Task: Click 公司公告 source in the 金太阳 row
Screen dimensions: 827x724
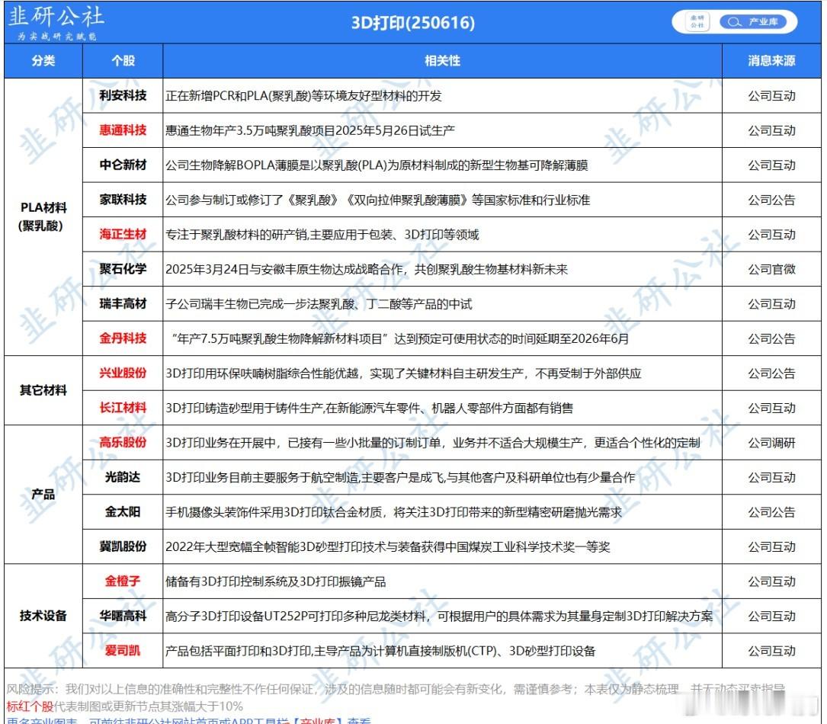Action: click(771, 513)
